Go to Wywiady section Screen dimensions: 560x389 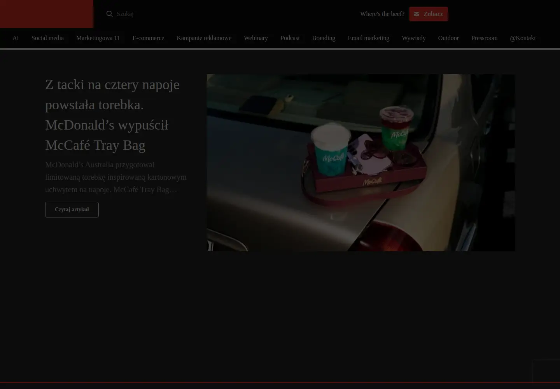click(414, 38)
